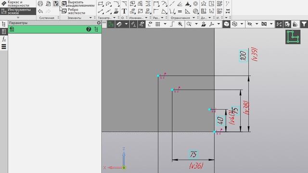Expand the Ограничения group dropdown
This screenshot has width=308, height=173.
[x=193, y=18]
